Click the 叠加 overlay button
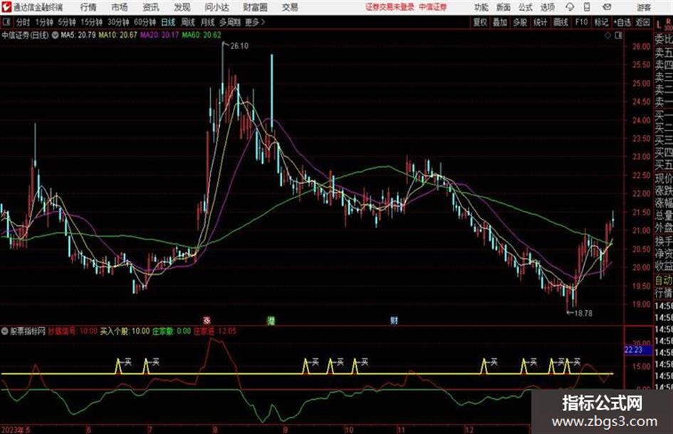Viewport: 673px width, 434px height. pos(500,22)
